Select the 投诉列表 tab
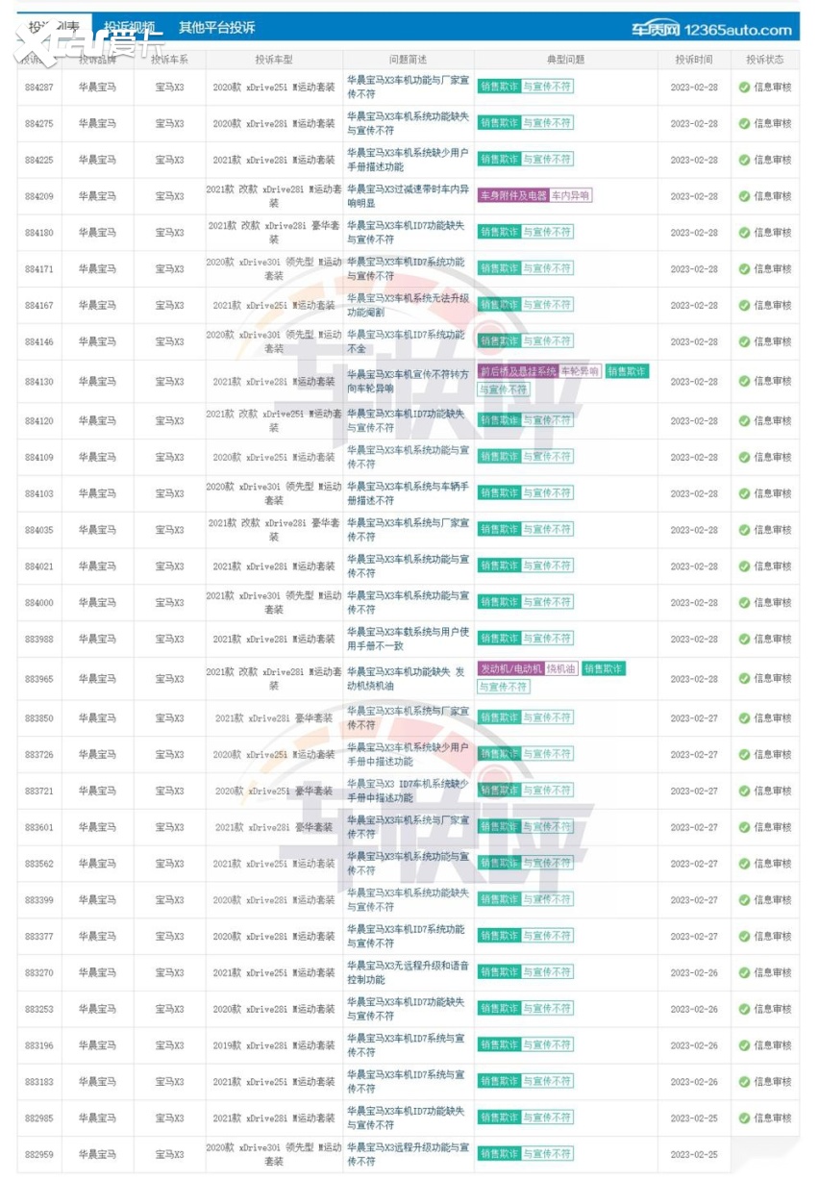The image size is (819, 1181). pyautogui.click(x=54, y=27)
